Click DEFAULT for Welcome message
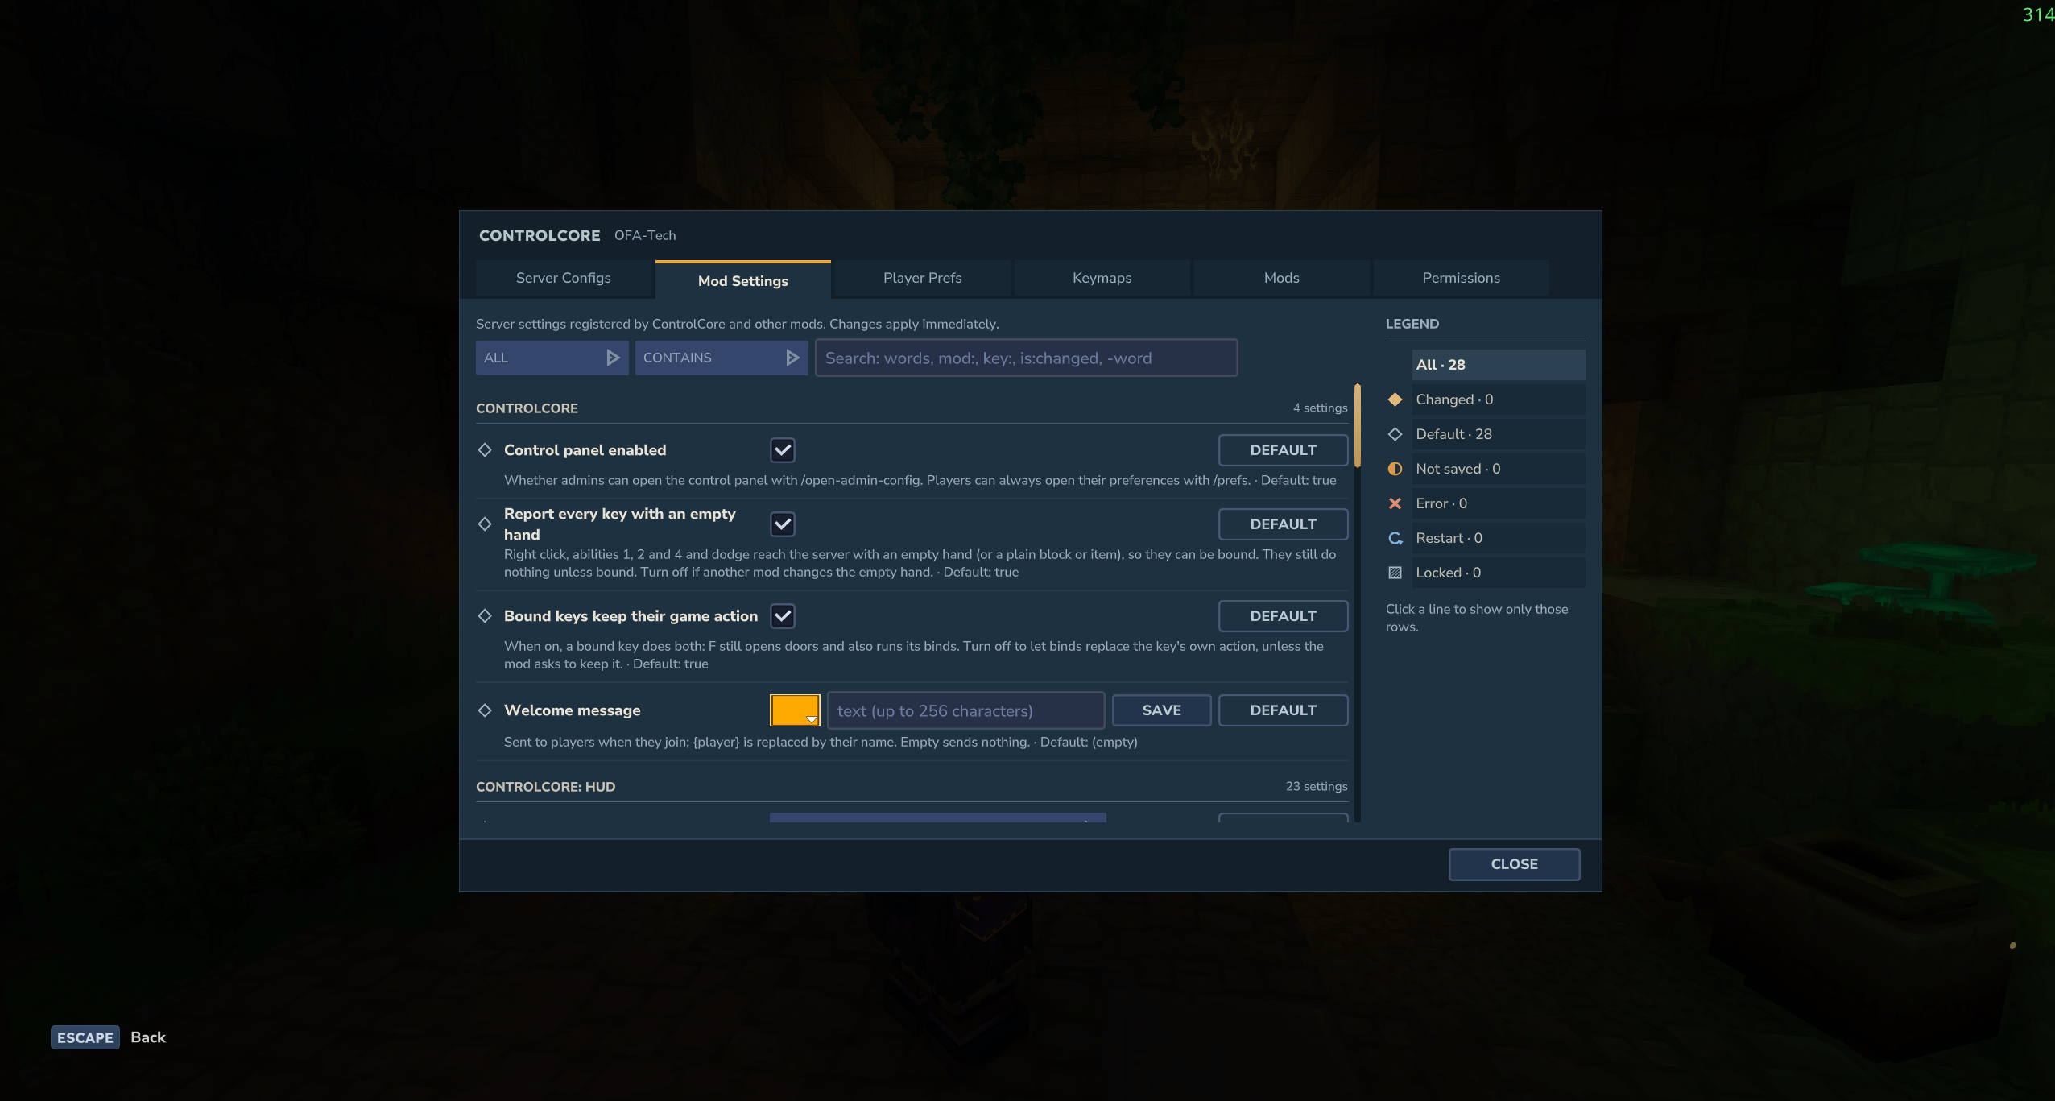This screenshot has height=1101, width=2055. pos(1284,710)
